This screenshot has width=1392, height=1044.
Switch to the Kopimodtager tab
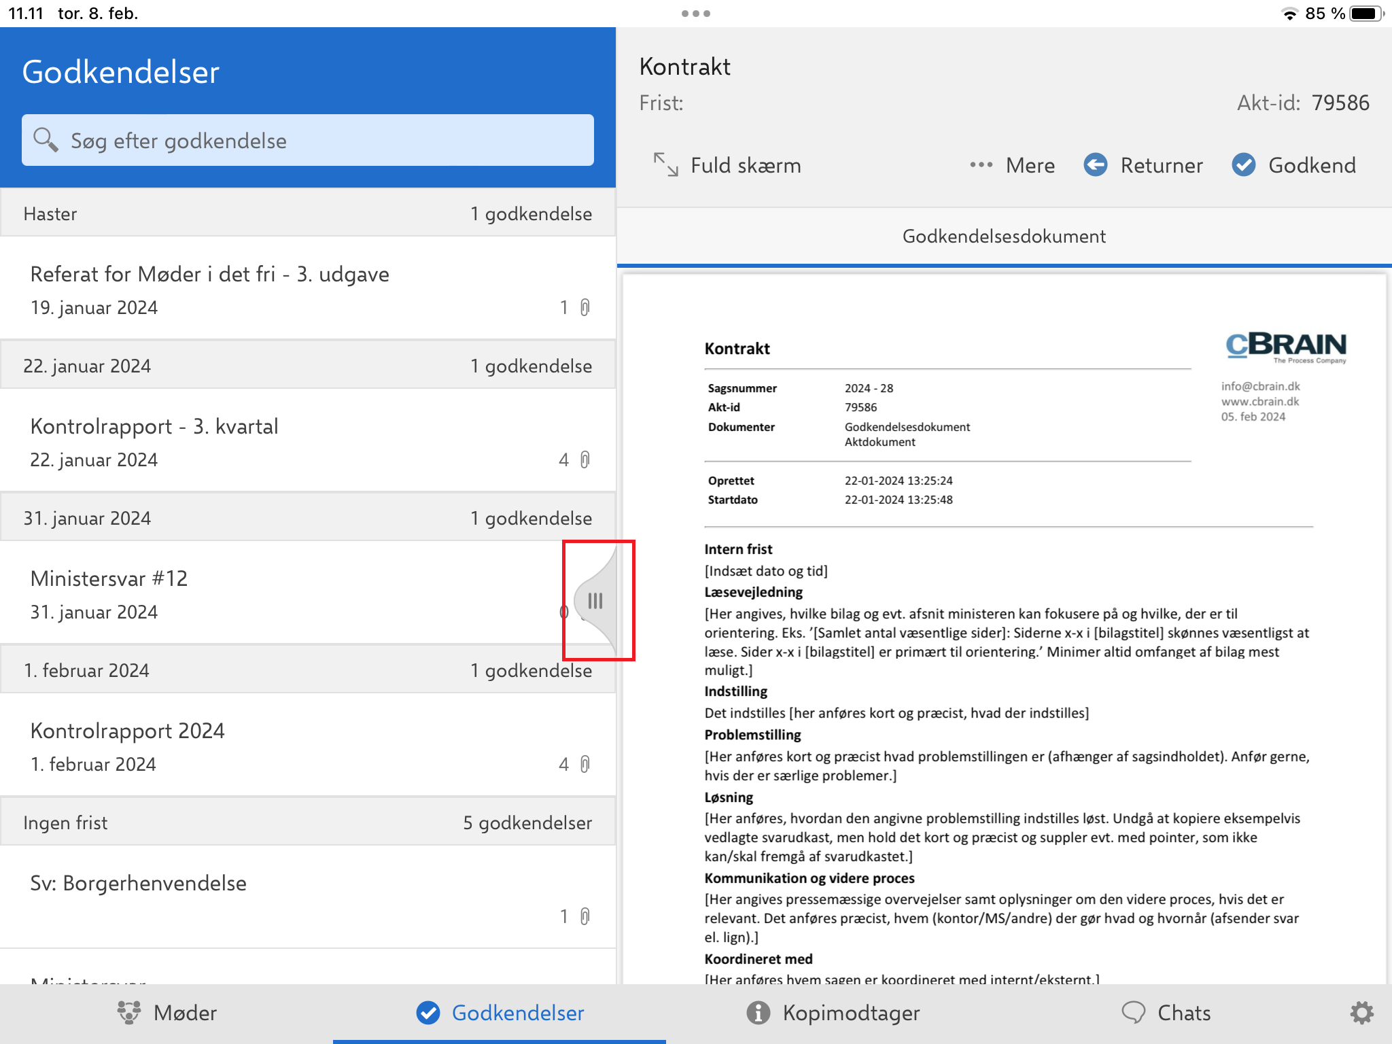833,1013
